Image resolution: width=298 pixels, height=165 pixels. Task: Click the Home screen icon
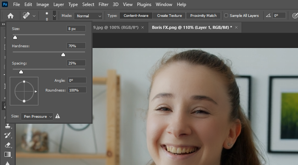point(11,16)
